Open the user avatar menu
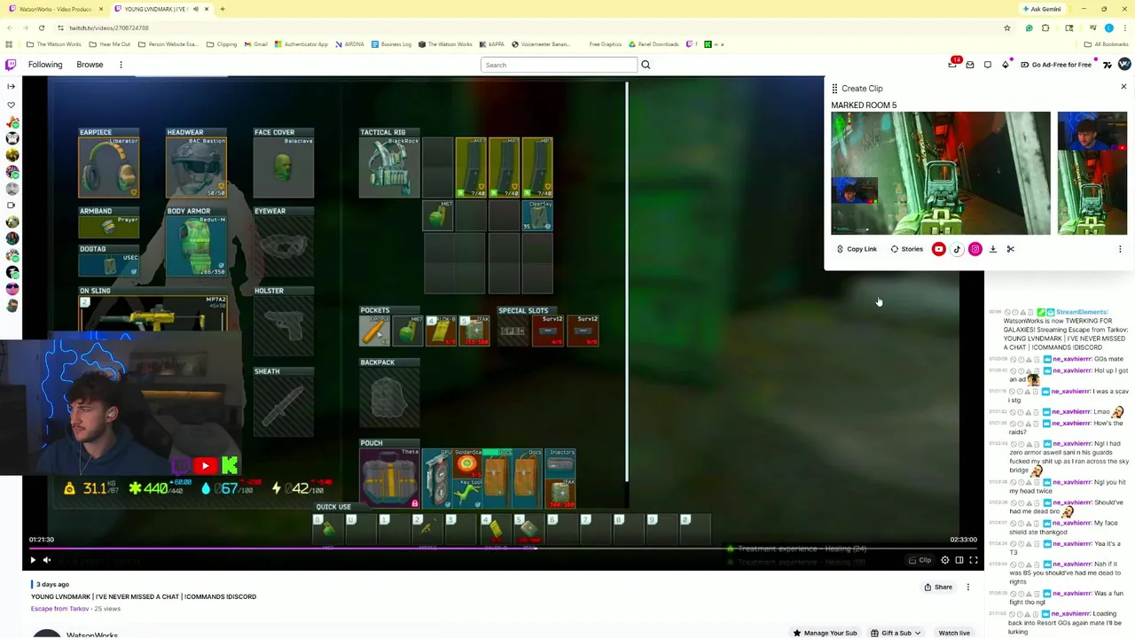The image size is (1135, 638). click(1124, 65)
